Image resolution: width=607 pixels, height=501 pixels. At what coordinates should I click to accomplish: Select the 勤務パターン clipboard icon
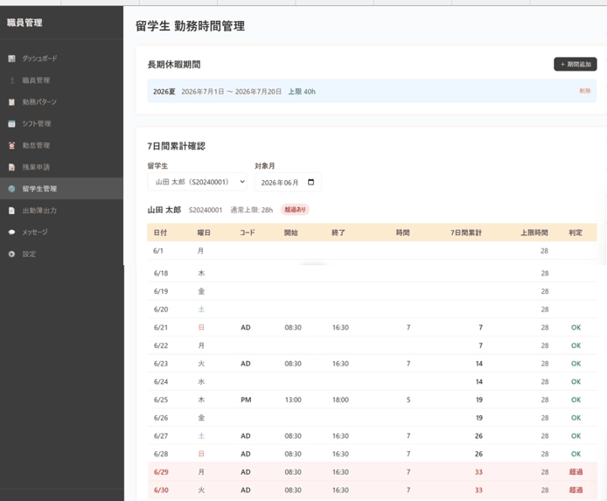11,101
